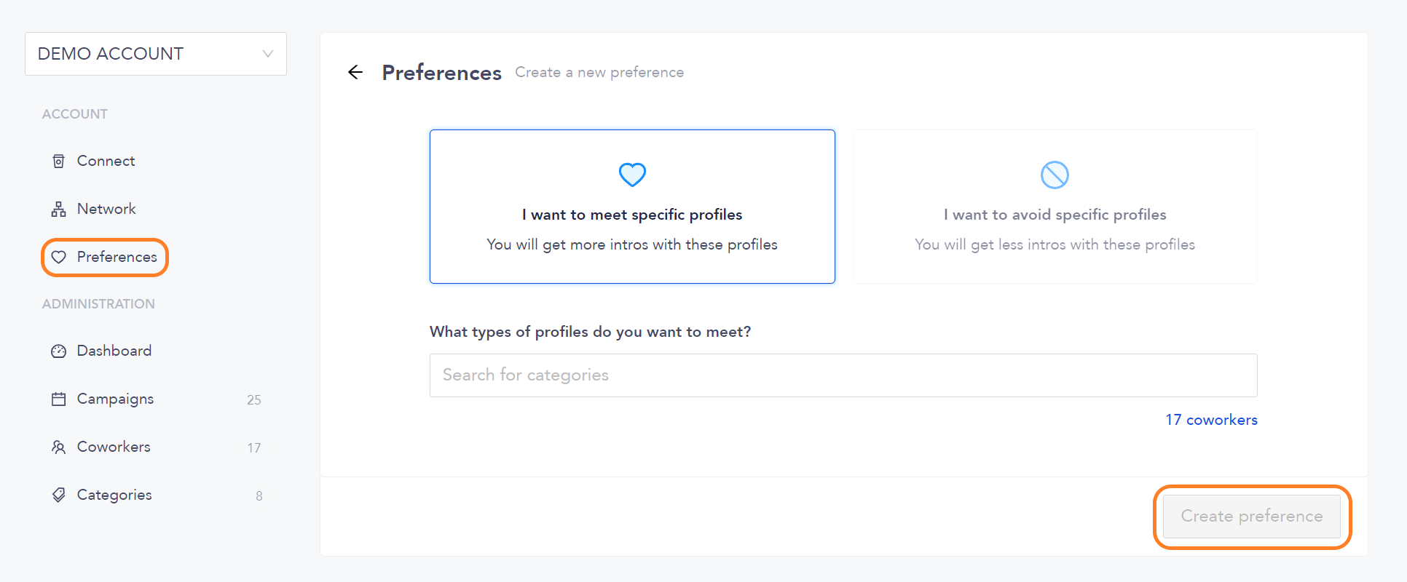Focus the Search for categories field

pyautogui.click(x=843, y=375)
